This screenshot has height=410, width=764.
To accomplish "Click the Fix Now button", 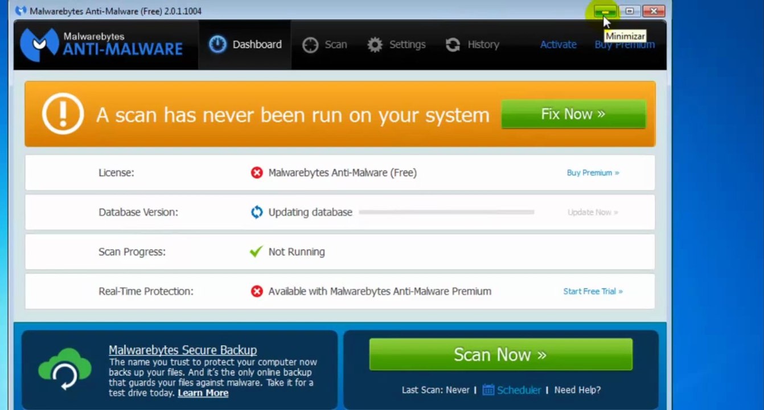I will [x=573, y=114].
